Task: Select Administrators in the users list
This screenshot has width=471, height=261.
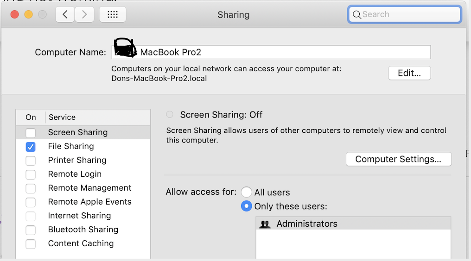Action: pyautogui.click(x=307, y=224)
